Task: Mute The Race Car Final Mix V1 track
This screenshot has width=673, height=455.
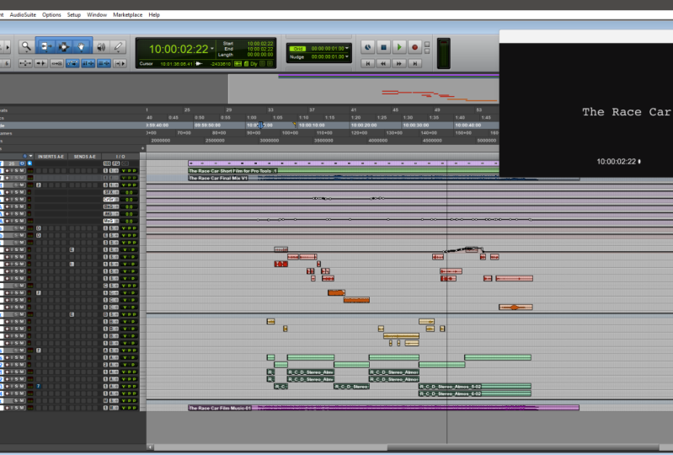Action: click(22, 178)
